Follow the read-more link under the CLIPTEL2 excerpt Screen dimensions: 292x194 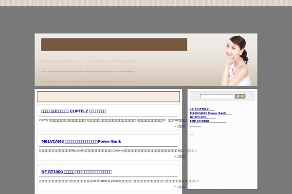[181, 126]
